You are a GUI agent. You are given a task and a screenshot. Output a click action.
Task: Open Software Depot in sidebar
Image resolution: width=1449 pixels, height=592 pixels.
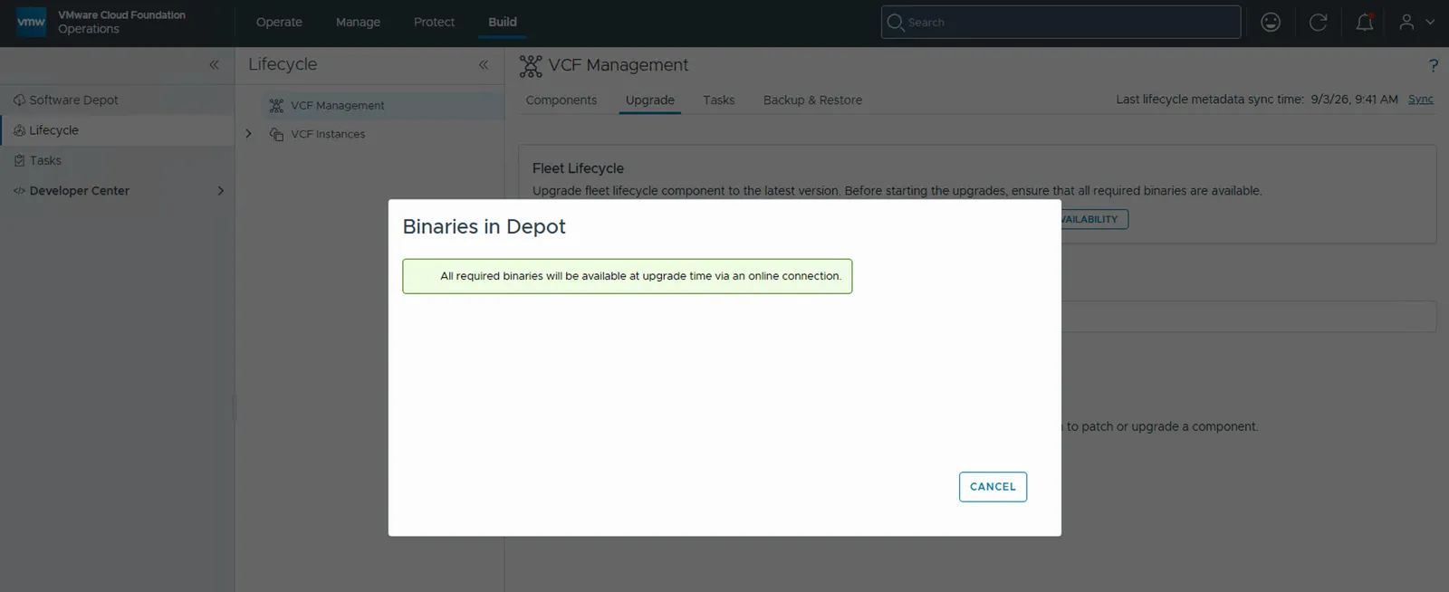click(73, 100)
